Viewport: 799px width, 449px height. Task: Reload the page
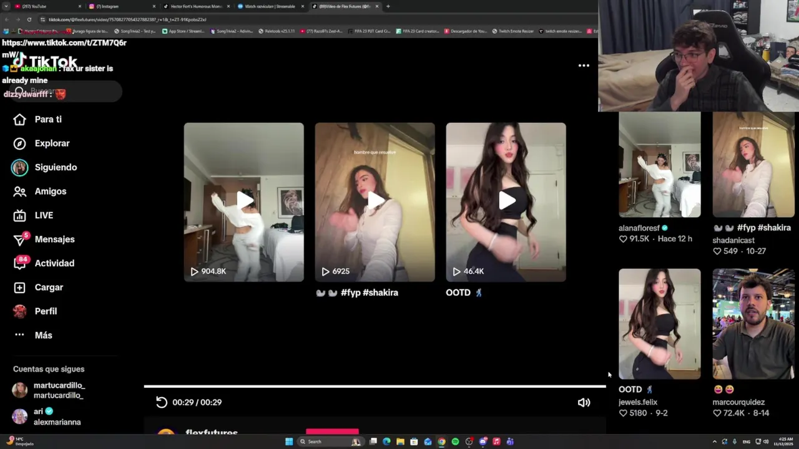(29, 19)
